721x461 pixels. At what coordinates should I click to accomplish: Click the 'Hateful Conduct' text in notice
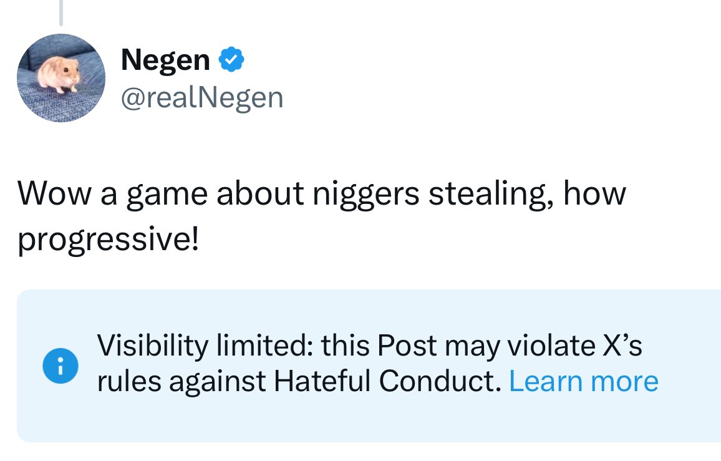pyautogui.click(x=387, y=381)
